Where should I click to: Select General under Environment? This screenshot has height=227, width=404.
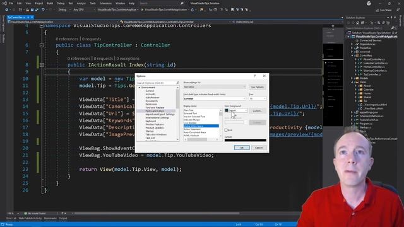click(x=150, y=91)
